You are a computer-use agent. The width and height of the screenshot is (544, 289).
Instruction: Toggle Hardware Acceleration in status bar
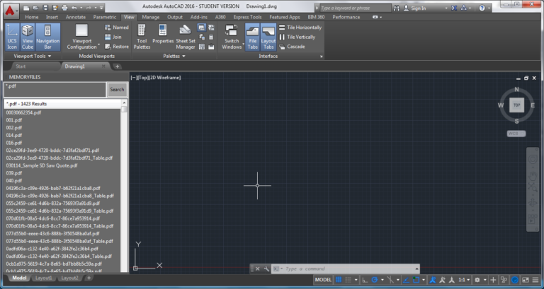point(515,280)
